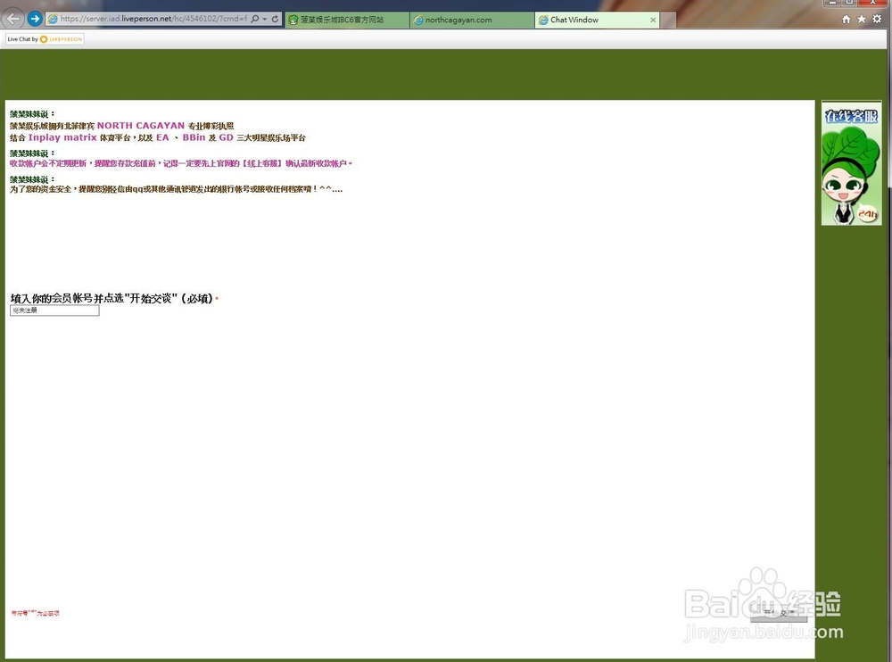Viewport: 892px width, 662px height.
Task: Go forward with the blue forward arrow
Action: coord(35,19)
